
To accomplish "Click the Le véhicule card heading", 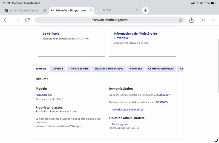I will tap(51, 34).
